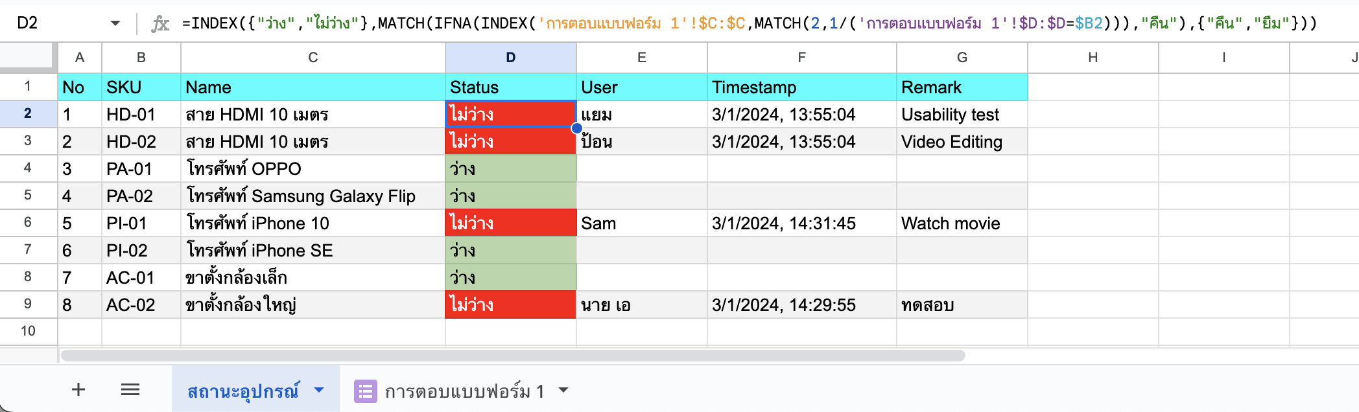1359x412 pixels.
Task: Select column D header
Action: point(510,58)
